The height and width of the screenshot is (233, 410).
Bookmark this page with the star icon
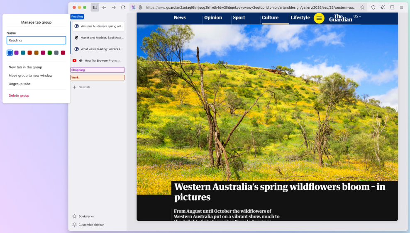362,7
